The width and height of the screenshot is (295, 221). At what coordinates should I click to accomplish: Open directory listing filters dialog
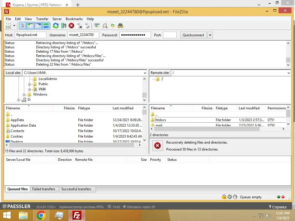click(97, 26)
